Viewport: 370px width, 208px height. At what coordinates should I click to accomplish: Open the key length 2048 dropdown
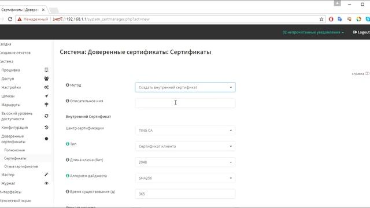[185, 162]
